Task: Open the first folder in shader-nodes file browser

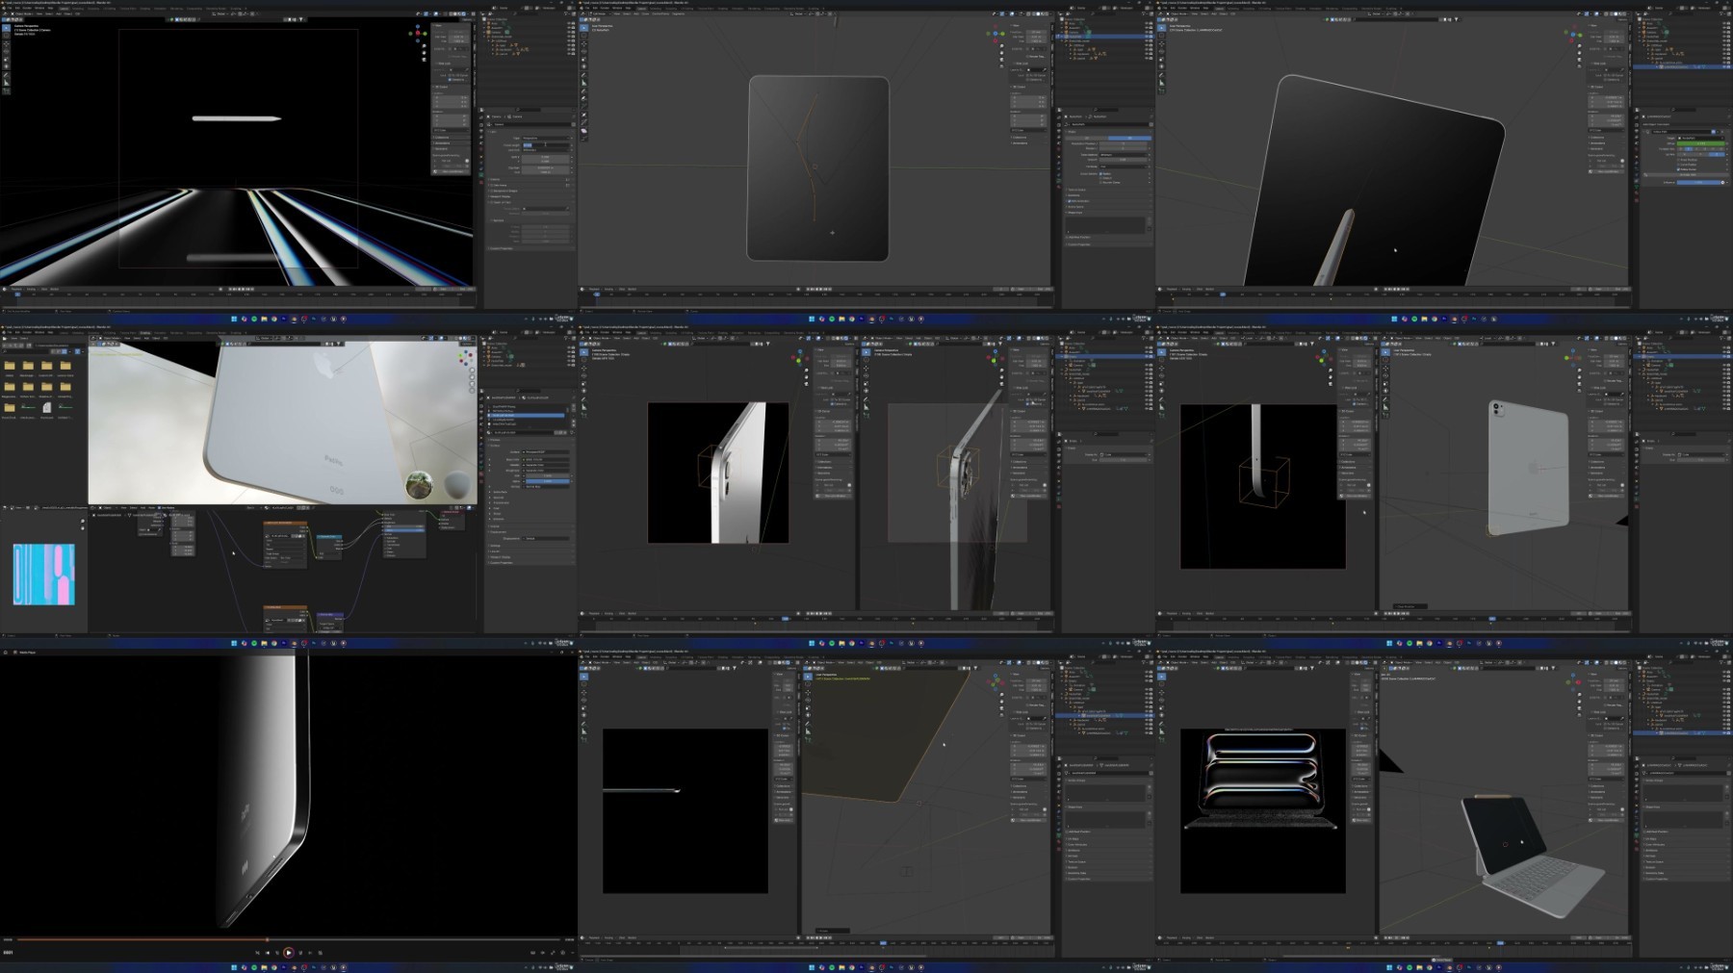Action: coord(10,366)
